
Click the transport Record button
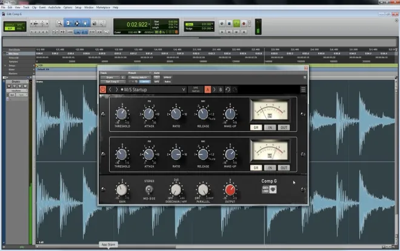pos(244,24)
